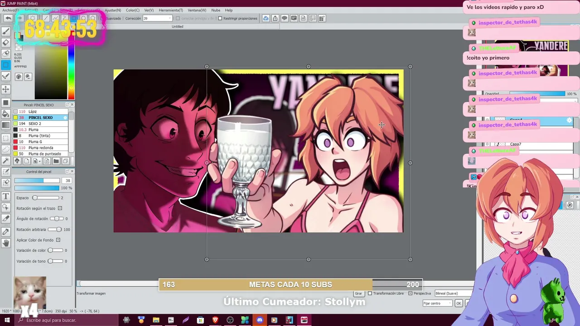
Task: Select the Lápiz brush row
Action: tap(40, 111)
